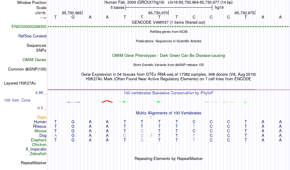Image resolution: width=290 pixels, height=170 pixels.
Task: Click the Sequences track label
Action: tap(36, 45)
